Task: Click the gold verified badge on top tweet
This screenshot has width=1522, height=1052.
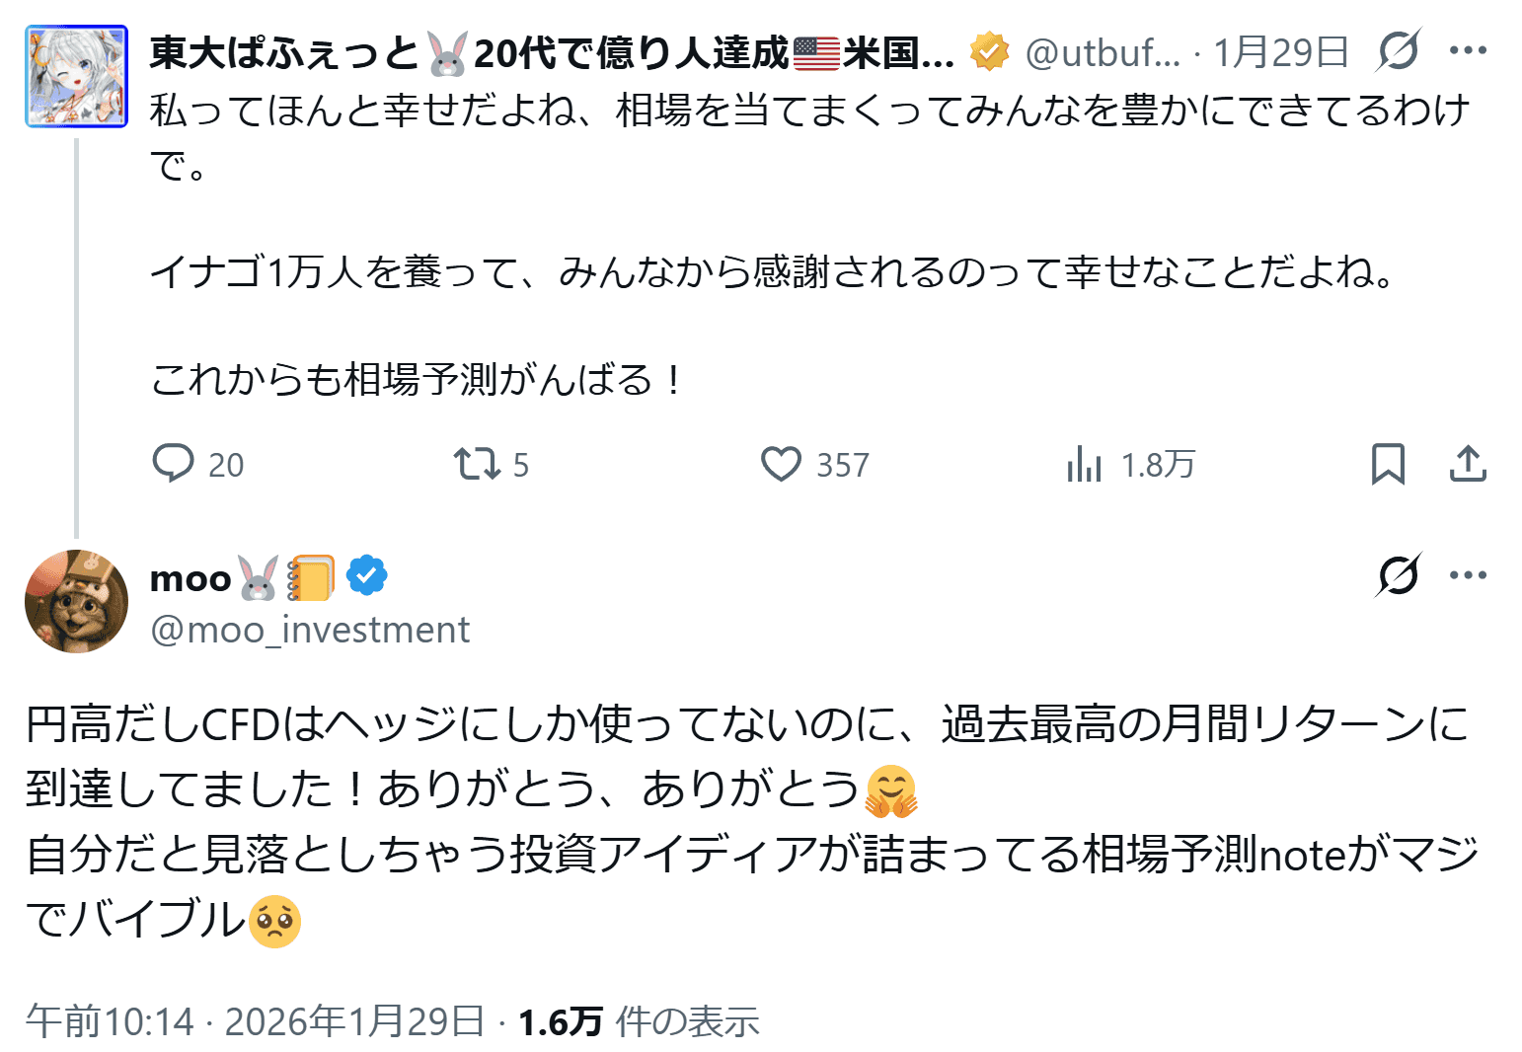Action: (989, 52)
